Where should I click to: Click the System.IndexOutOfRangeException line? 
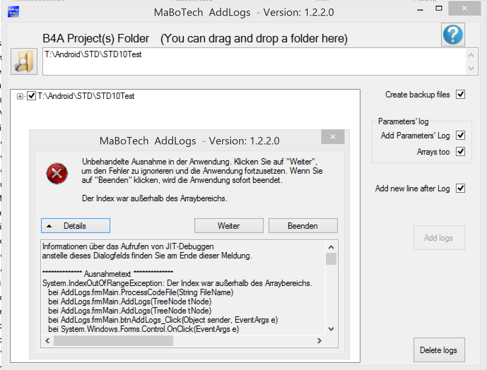click(177, 283)
